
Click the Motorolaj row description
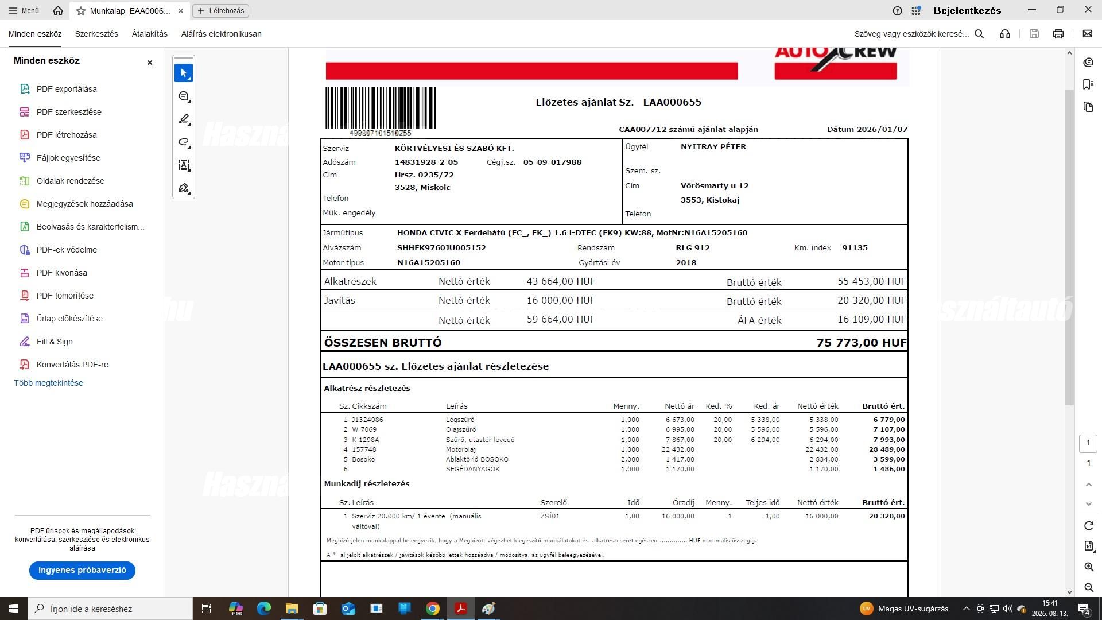click(x=461, y=449)
